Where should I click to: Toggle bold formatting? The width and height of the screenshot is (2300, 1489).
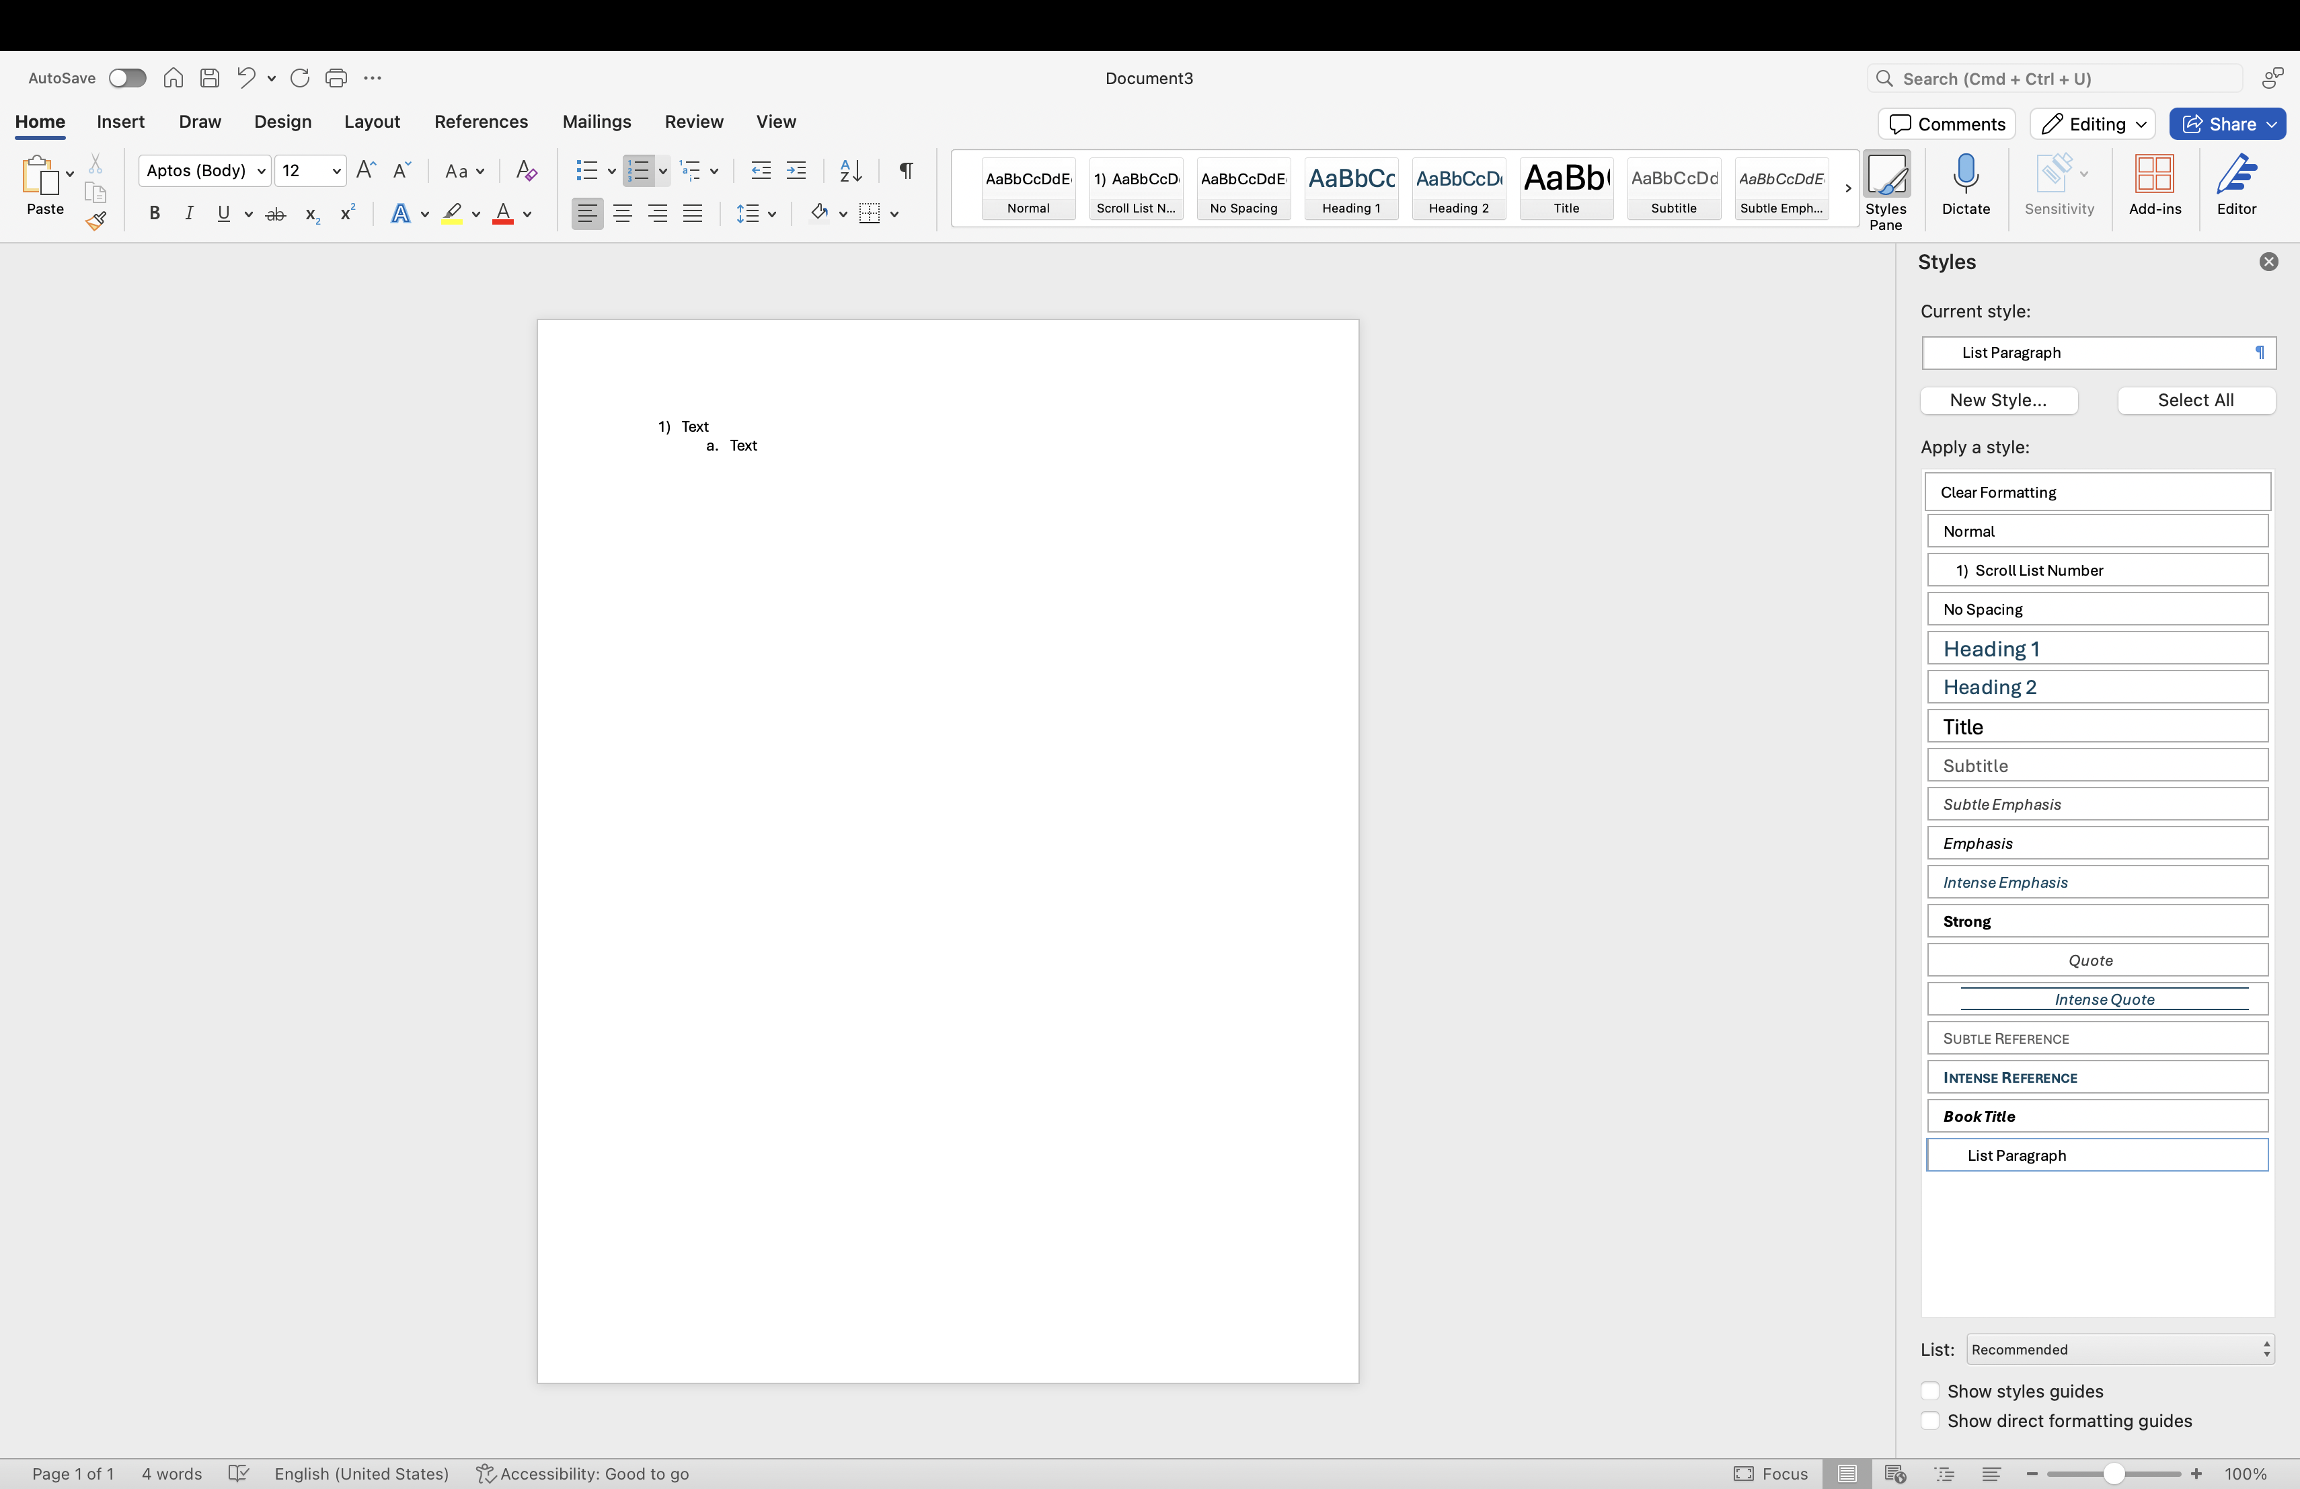click(155, 214)
